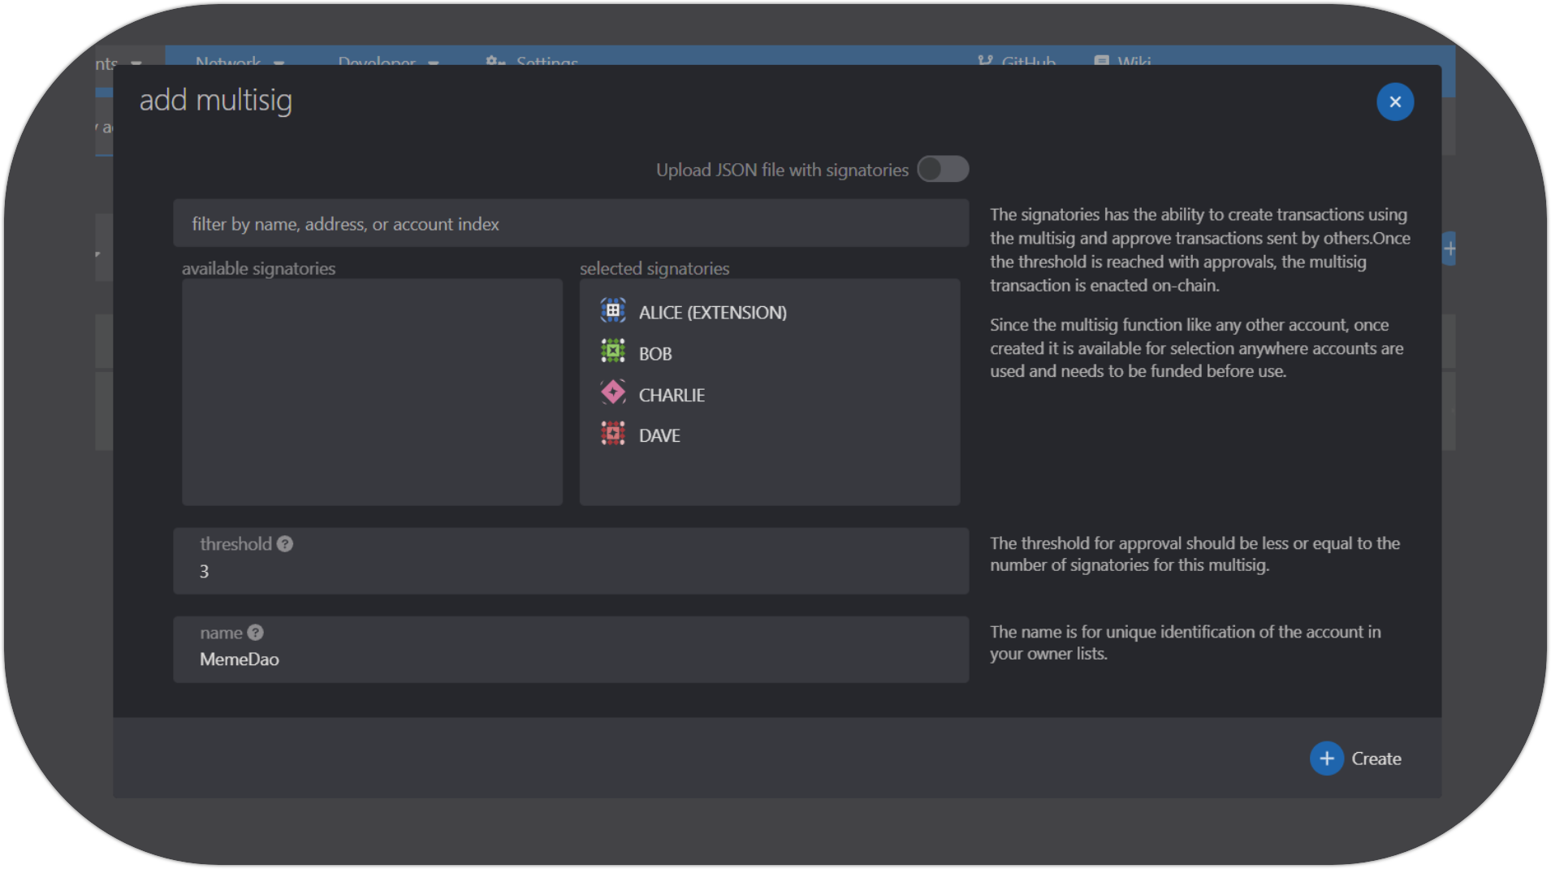The width and height of the screenshot is (1551, 869).
Task: Click the Settings gear icon in top bar
Action: click(495, 61)
